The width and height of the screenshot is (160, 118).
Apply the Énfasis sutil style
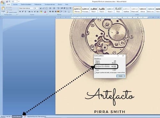click(x=134, y=10)
